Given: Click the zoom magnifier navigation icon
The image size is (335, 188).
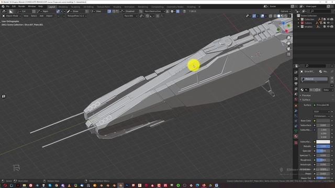Looking at the screenshot, I should 288,38.
